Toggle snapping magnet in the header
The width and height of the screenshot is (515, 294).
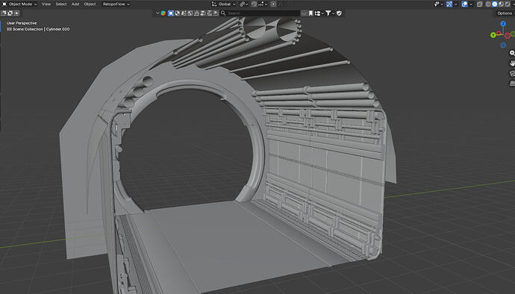(254, 4)
